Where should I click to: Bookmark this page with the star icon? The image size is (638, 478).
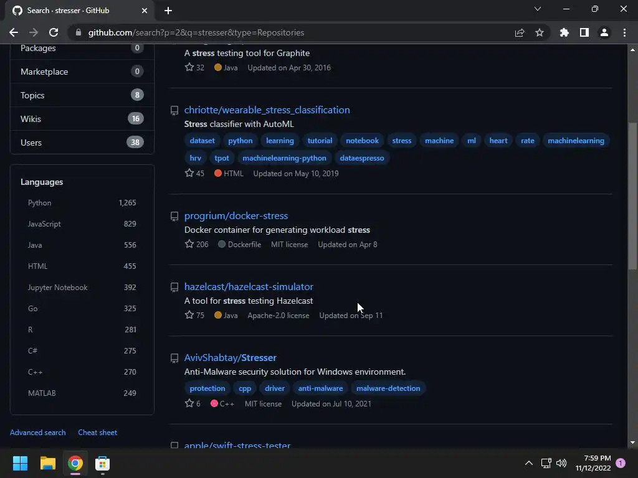[540, 32]
